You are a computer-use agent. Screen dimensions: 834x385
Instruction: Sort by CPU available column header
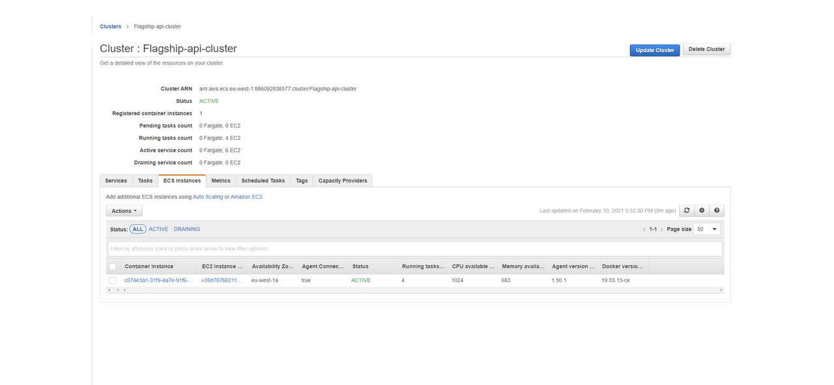(x=473, y=266)
